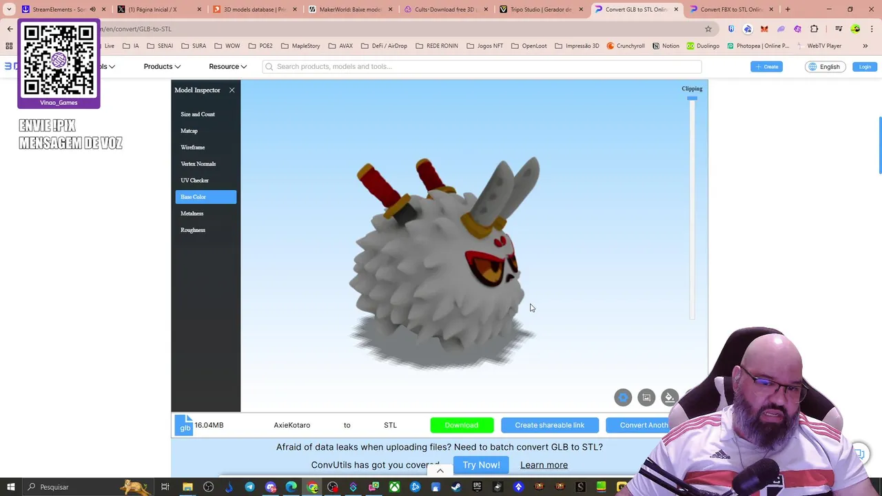882x496 pixels.
Task: Open the Impressão 3D bookmarks folder
Action: (577, 46)
